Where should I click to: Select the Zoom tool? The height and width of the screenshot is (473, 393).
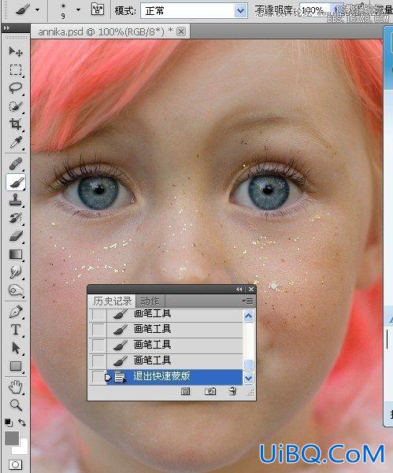tap(16, 405)
